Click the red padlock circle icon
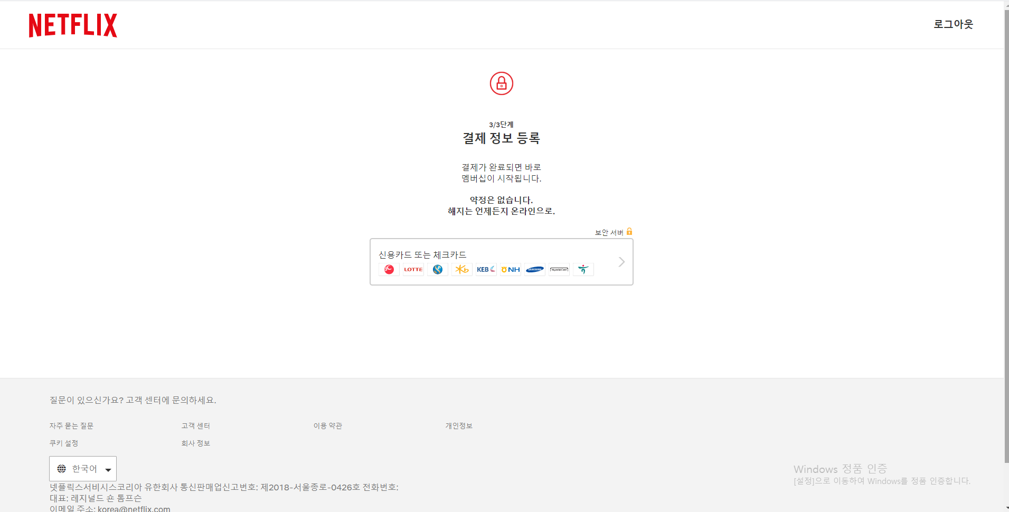 coord(501,83)
